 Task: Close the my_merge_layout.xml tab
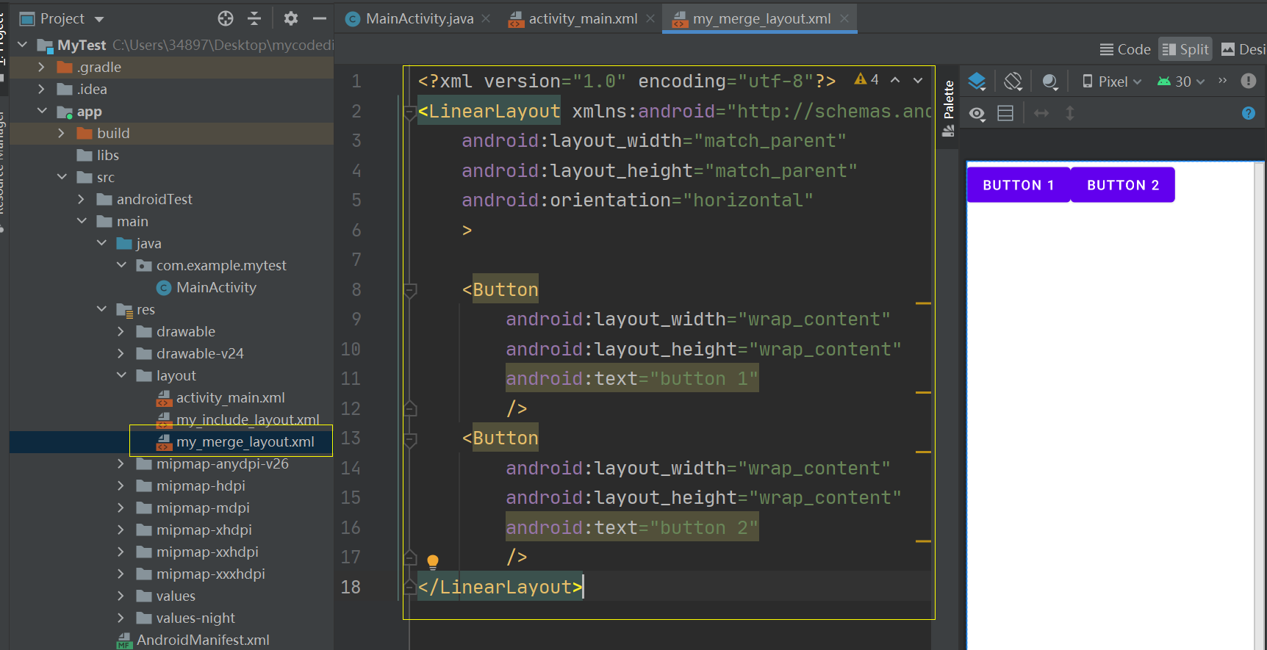844,18
